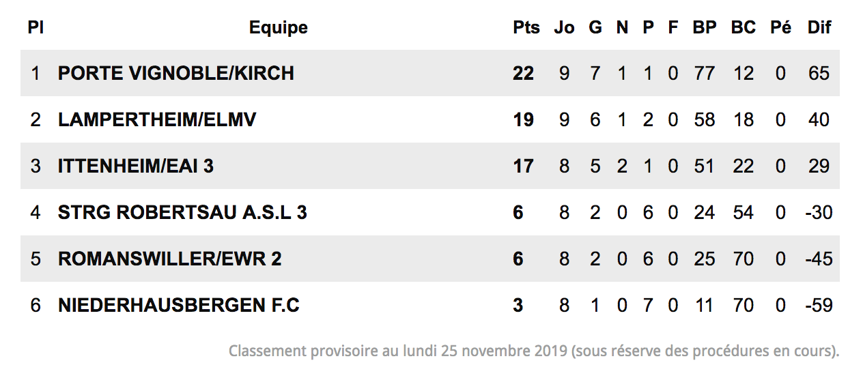Click the classement provisoire footnote text
The width and height of the screenshot is (863, 378).
click(x=534, y=351)
